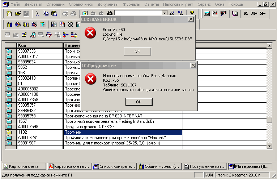Click the list scrollbar up arrow
Screen dimensions: 277x179
(x=269, y=46)
